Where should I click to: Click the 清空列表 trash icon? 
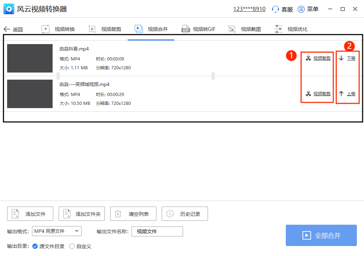point(118,214)
